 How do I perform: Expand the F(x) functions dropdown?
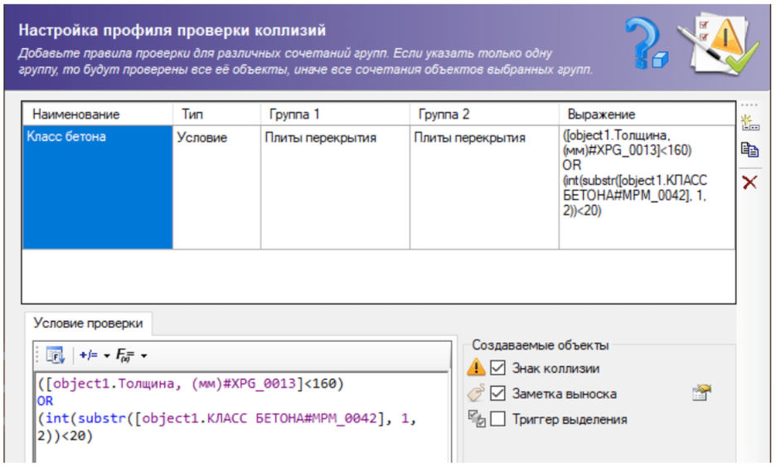coord(132,356)
